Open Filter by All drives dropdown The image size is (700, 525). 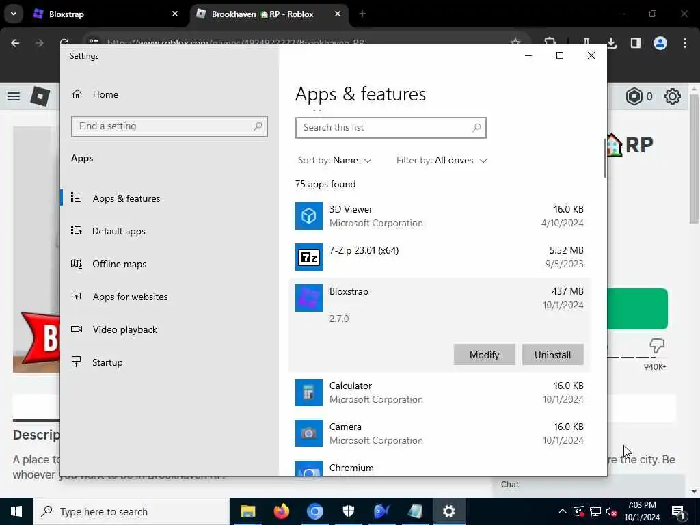[442, 160]
